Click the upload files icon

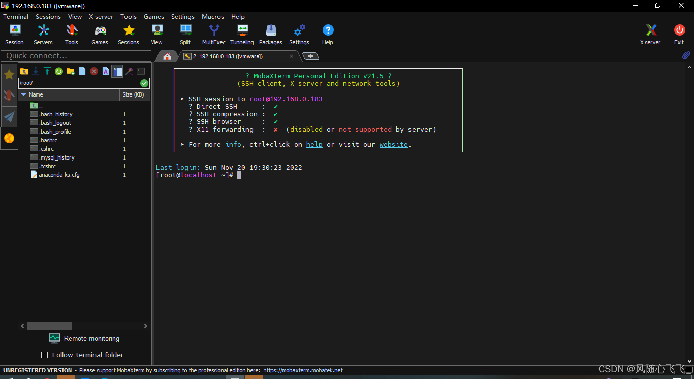point(47,71)
